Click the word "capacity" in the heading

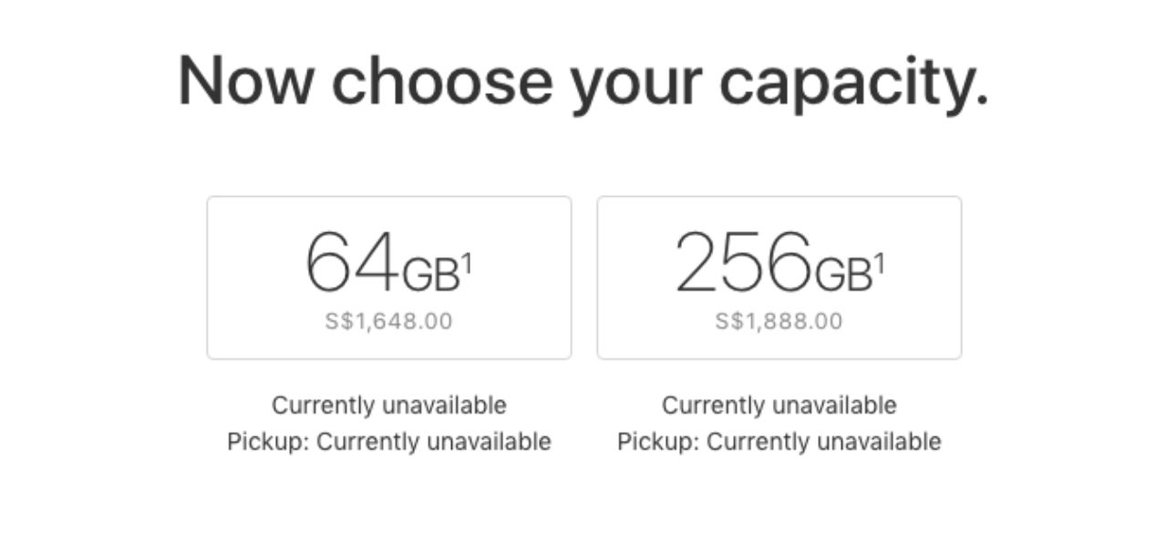tap(852, 84)
